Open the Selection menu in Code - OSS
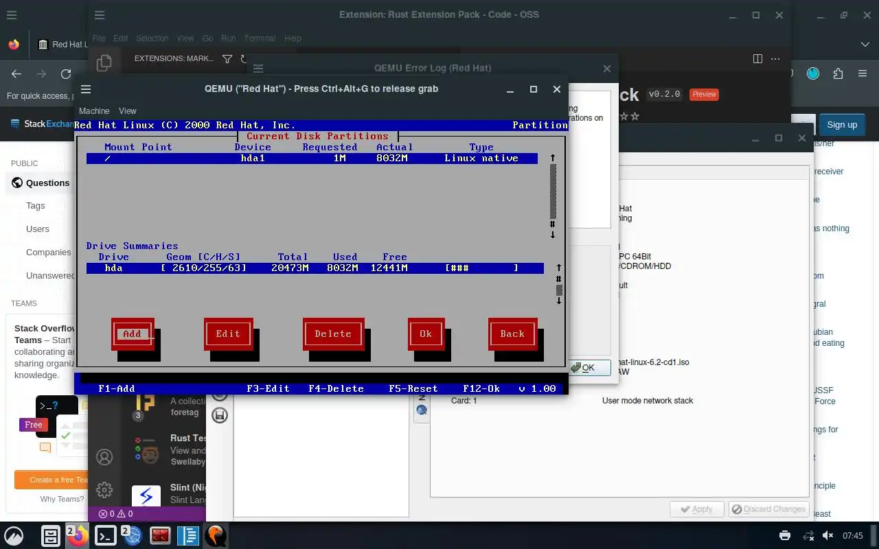879x549 pixels. pos(152,38)
